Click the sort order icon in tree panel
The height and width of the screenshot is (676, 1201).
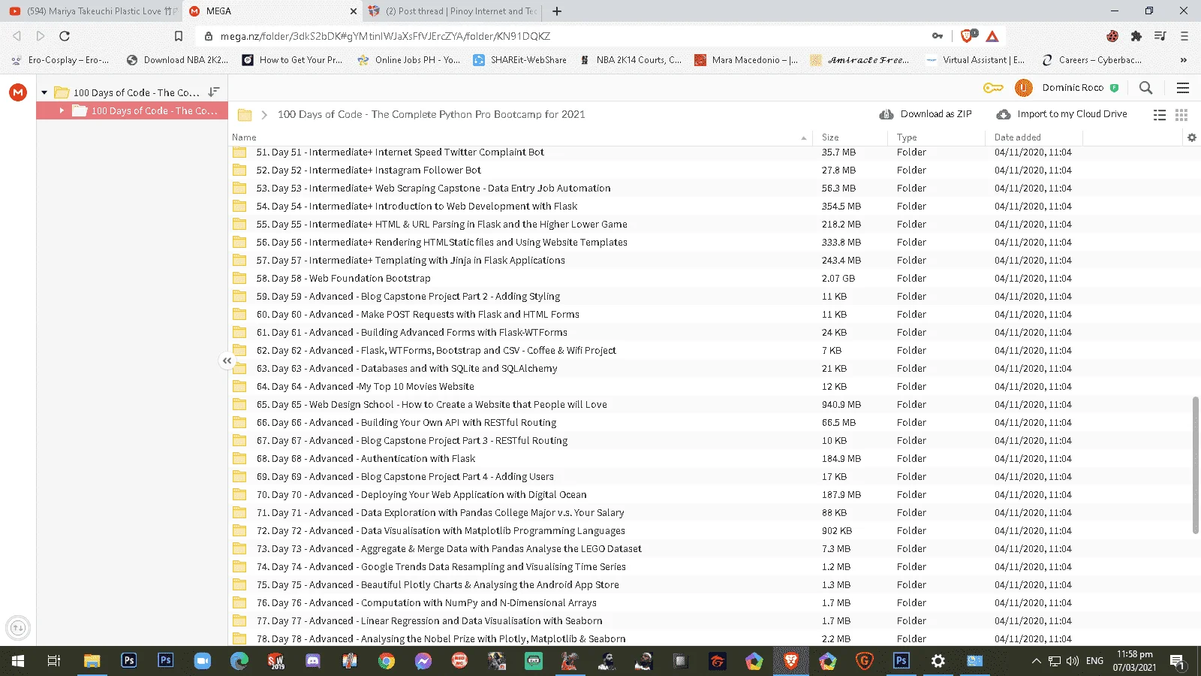[x=214, y=92]
